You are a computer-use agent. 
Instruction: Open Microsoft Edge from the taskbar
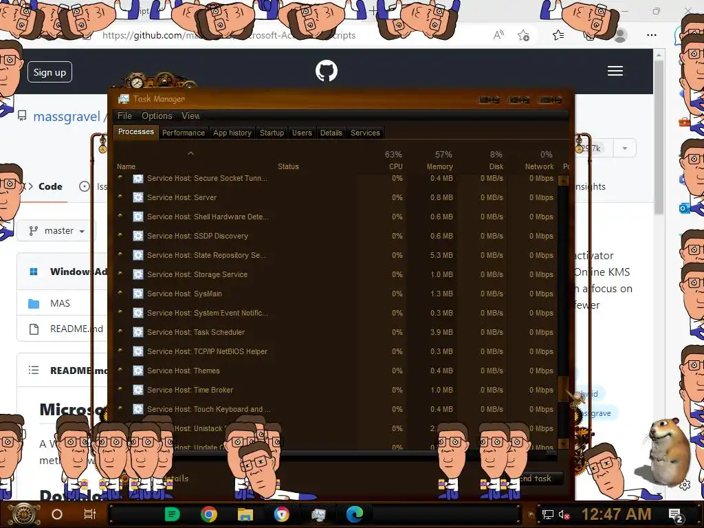click(x=355, y=514)
